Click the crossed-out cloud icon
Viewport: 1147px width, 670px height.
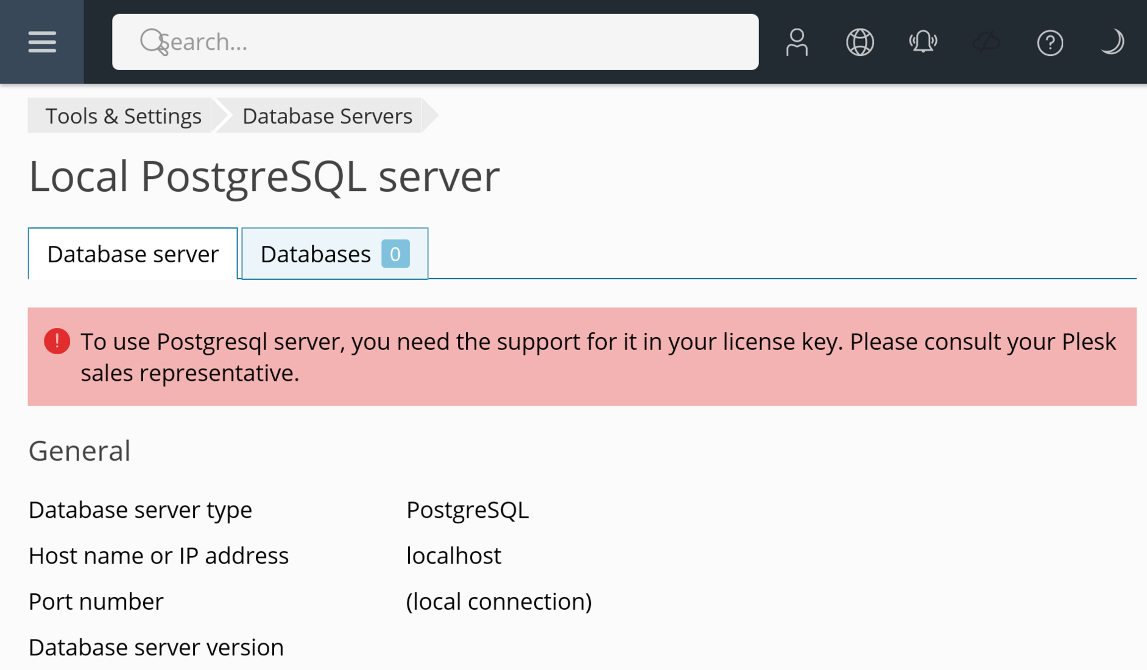[x=986, y=42]
